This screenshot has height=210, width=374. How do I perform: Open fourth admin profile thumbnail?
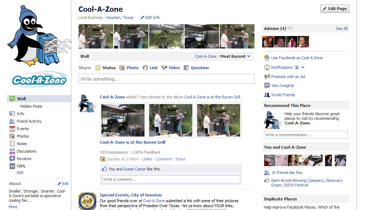tap(303, 42)
